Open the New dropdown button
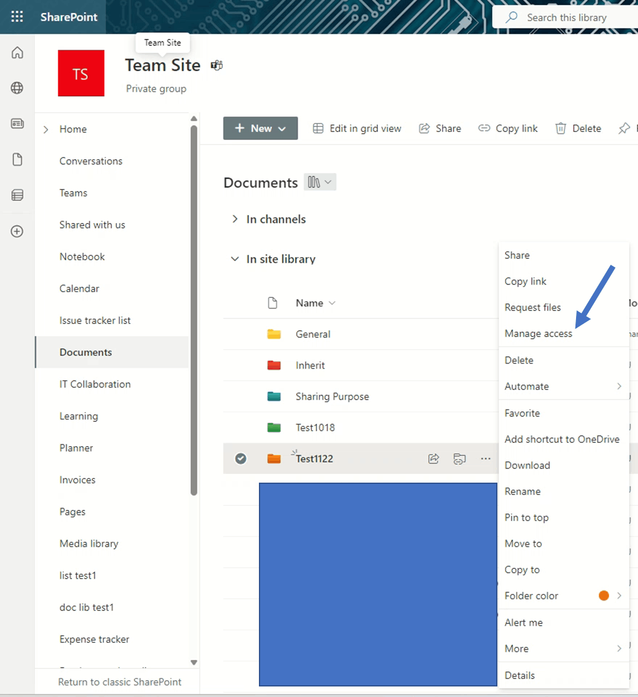The height and width of the screenshot is (697, 638). pos(260,128)
